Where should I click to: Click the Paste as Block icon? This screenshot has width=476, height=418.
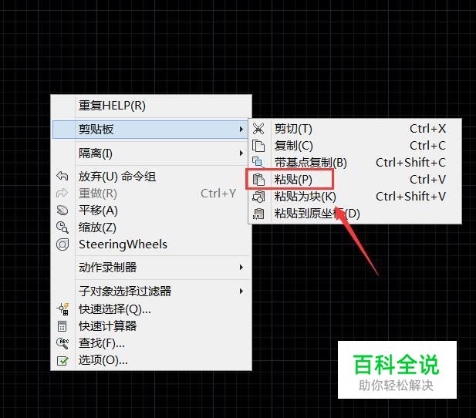[258, 197]
